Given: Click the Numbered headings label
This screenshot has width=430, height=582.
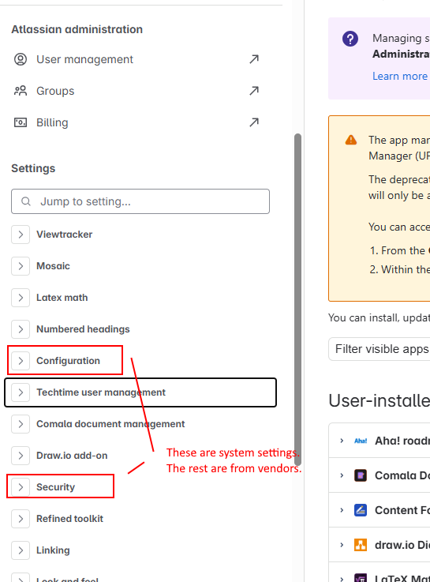Looking at the screenshot, I should [x=83, y=329].
